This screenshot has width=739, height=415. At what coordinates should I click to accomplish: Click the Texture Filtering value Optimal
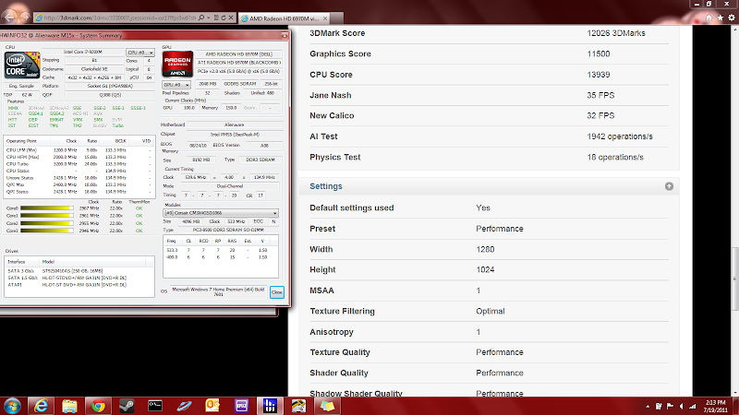(491, 312)
